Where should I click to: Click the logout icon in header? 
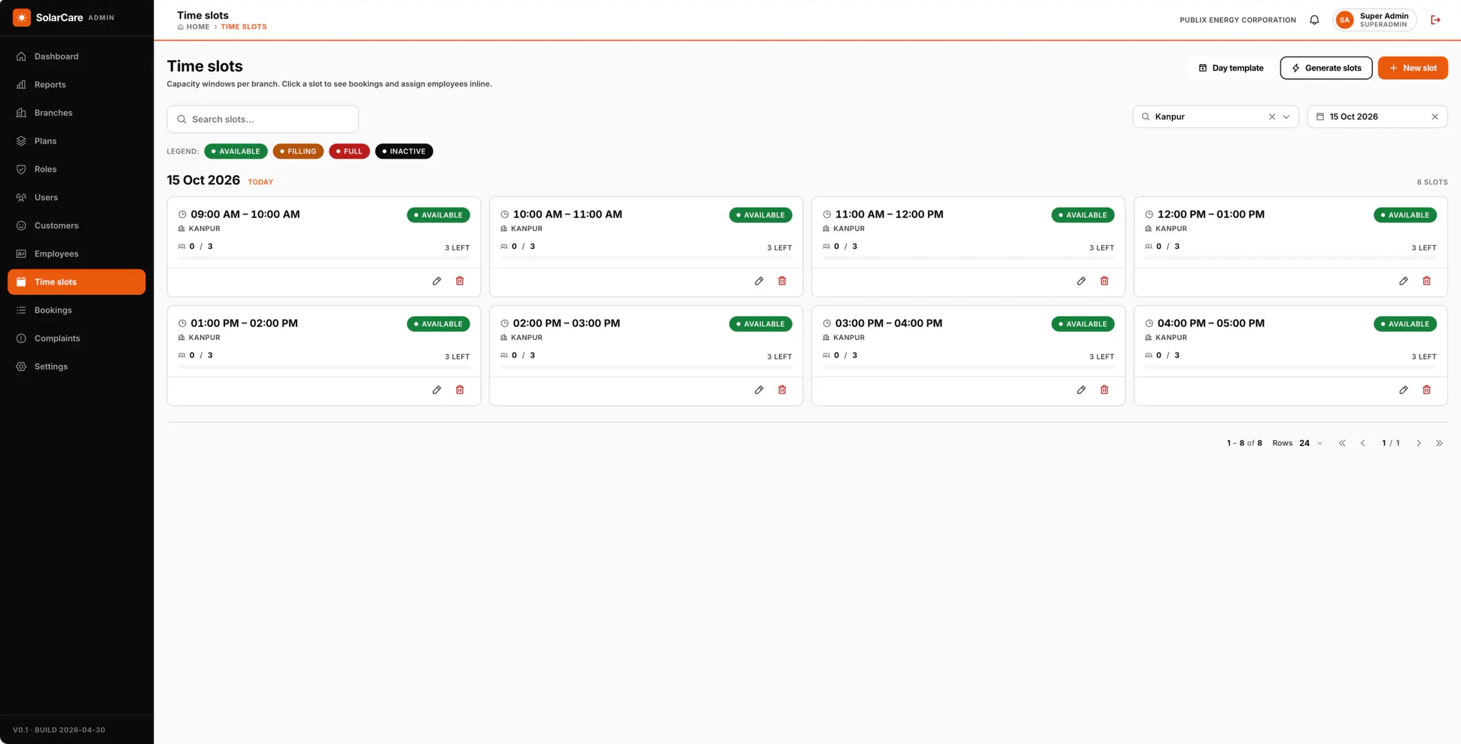pyautogui.click(x=1435, y=20)
